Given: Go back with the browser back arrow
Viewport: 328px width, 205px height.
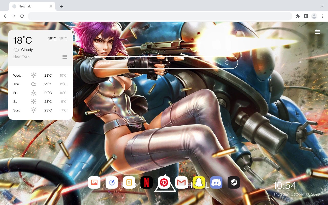Looking at the screenshot, I should pos(6,16).
